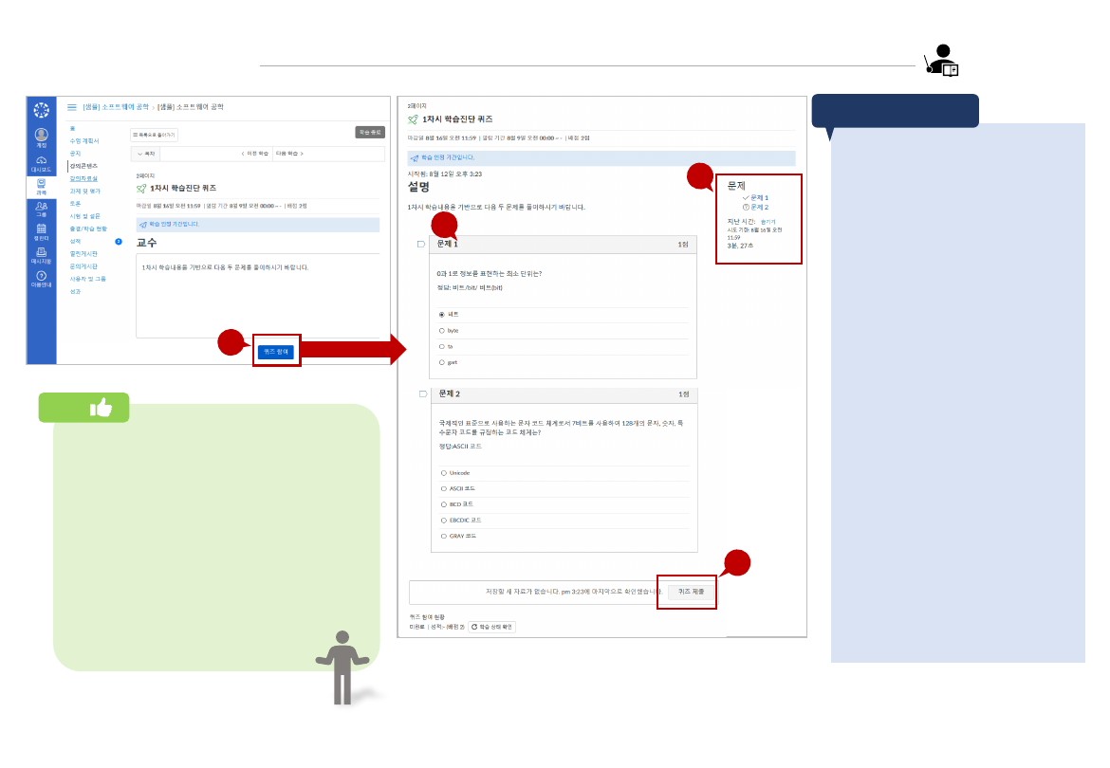Choose the 'Unicode' radio option
The height and width of the screenshot is (768, 1110).
443,472
